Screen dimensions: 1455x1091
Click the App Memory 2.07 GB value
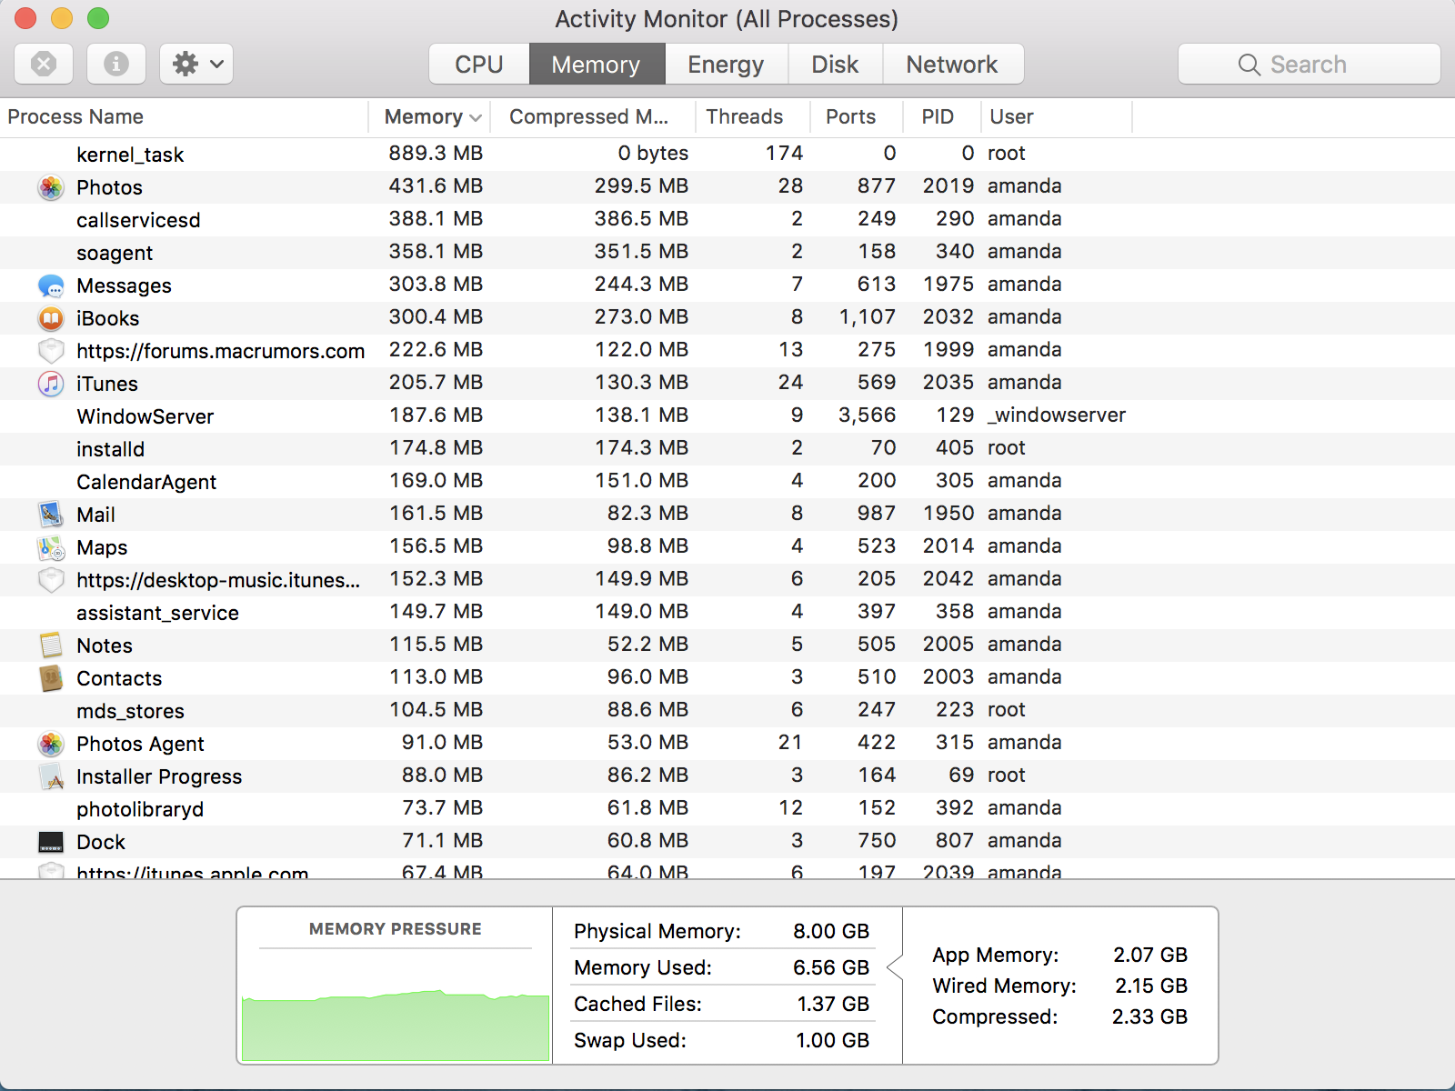click(x=1150, y=955)
